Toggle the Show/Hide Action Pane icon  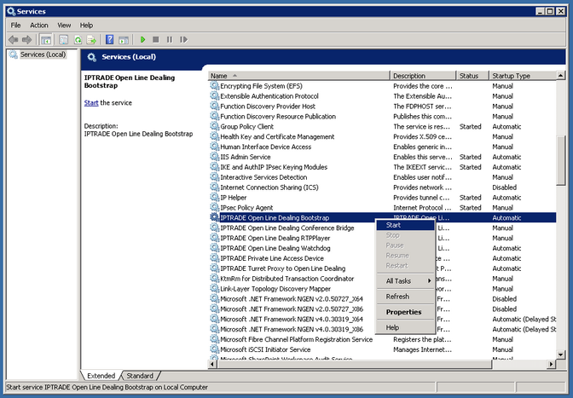pyautogui.click(x=124, y=39)
